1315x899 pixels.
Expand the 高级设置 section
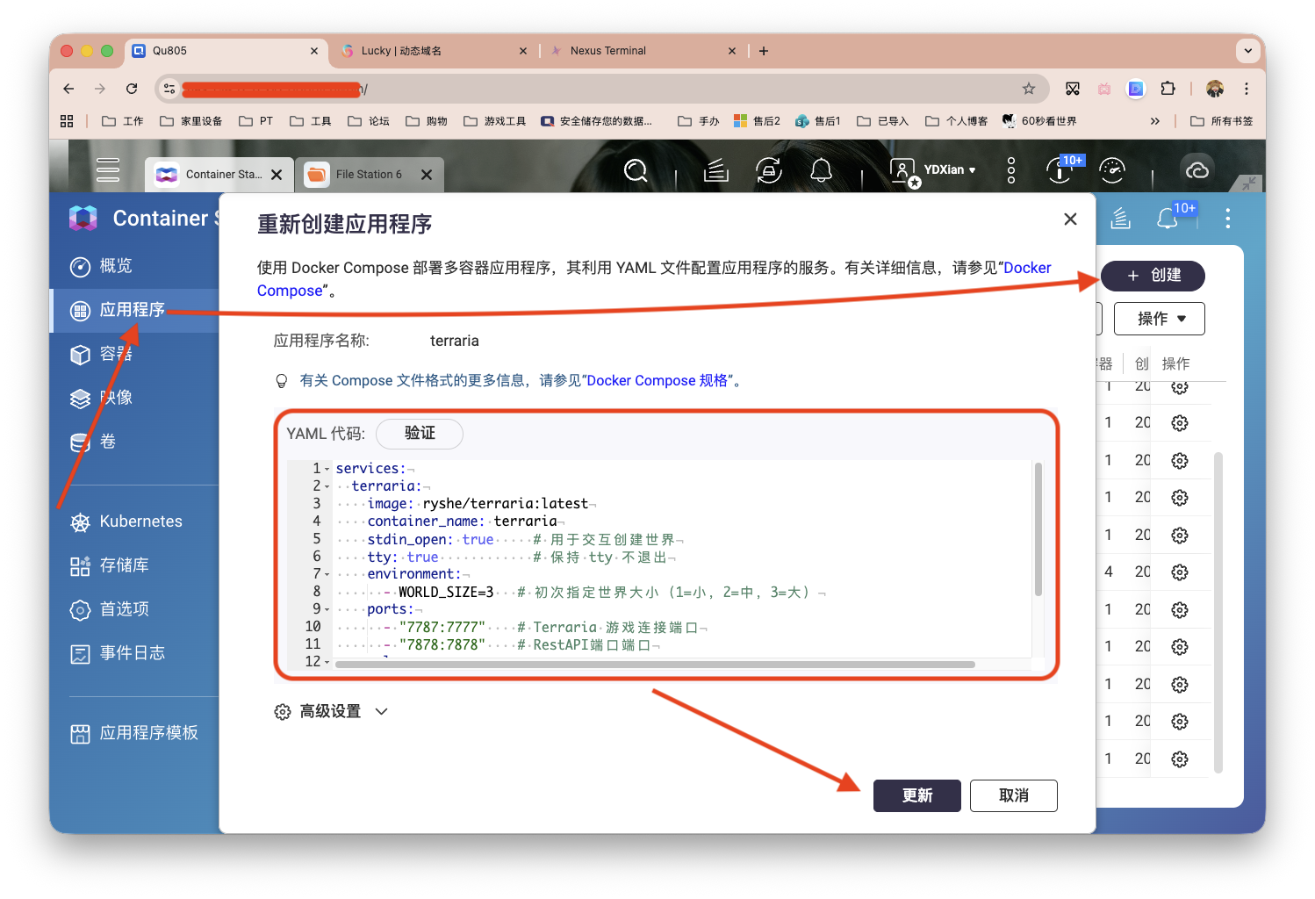point(330,711)
